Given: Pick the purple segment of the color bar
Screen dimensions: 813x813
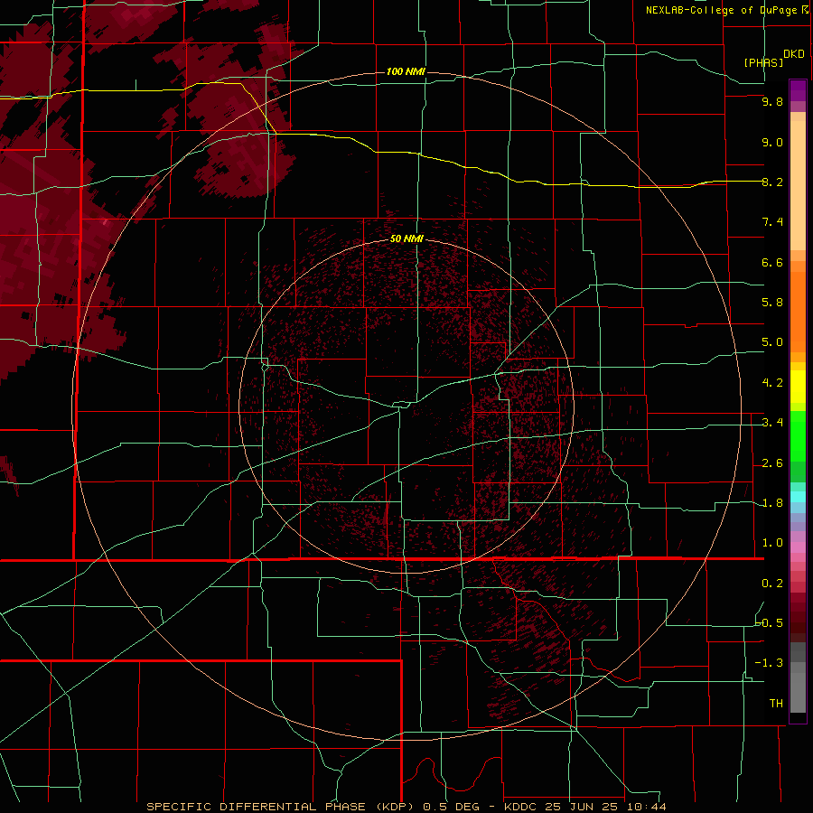Looking at the screenshot, I should click(798, 90).
